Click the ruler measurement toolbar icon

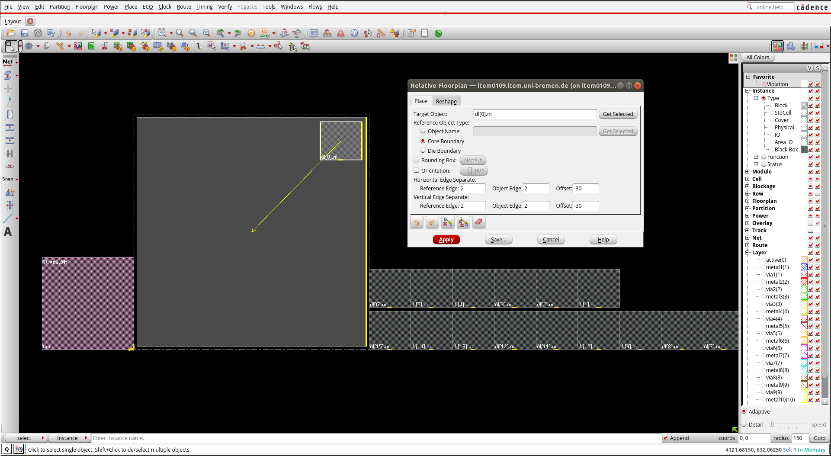pyautogui.click(x=381, y=33)
